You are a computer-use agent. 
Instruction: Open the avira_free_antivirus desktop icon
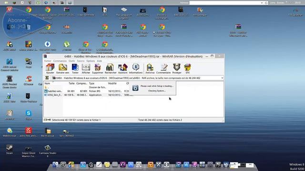tap(29, 132)
